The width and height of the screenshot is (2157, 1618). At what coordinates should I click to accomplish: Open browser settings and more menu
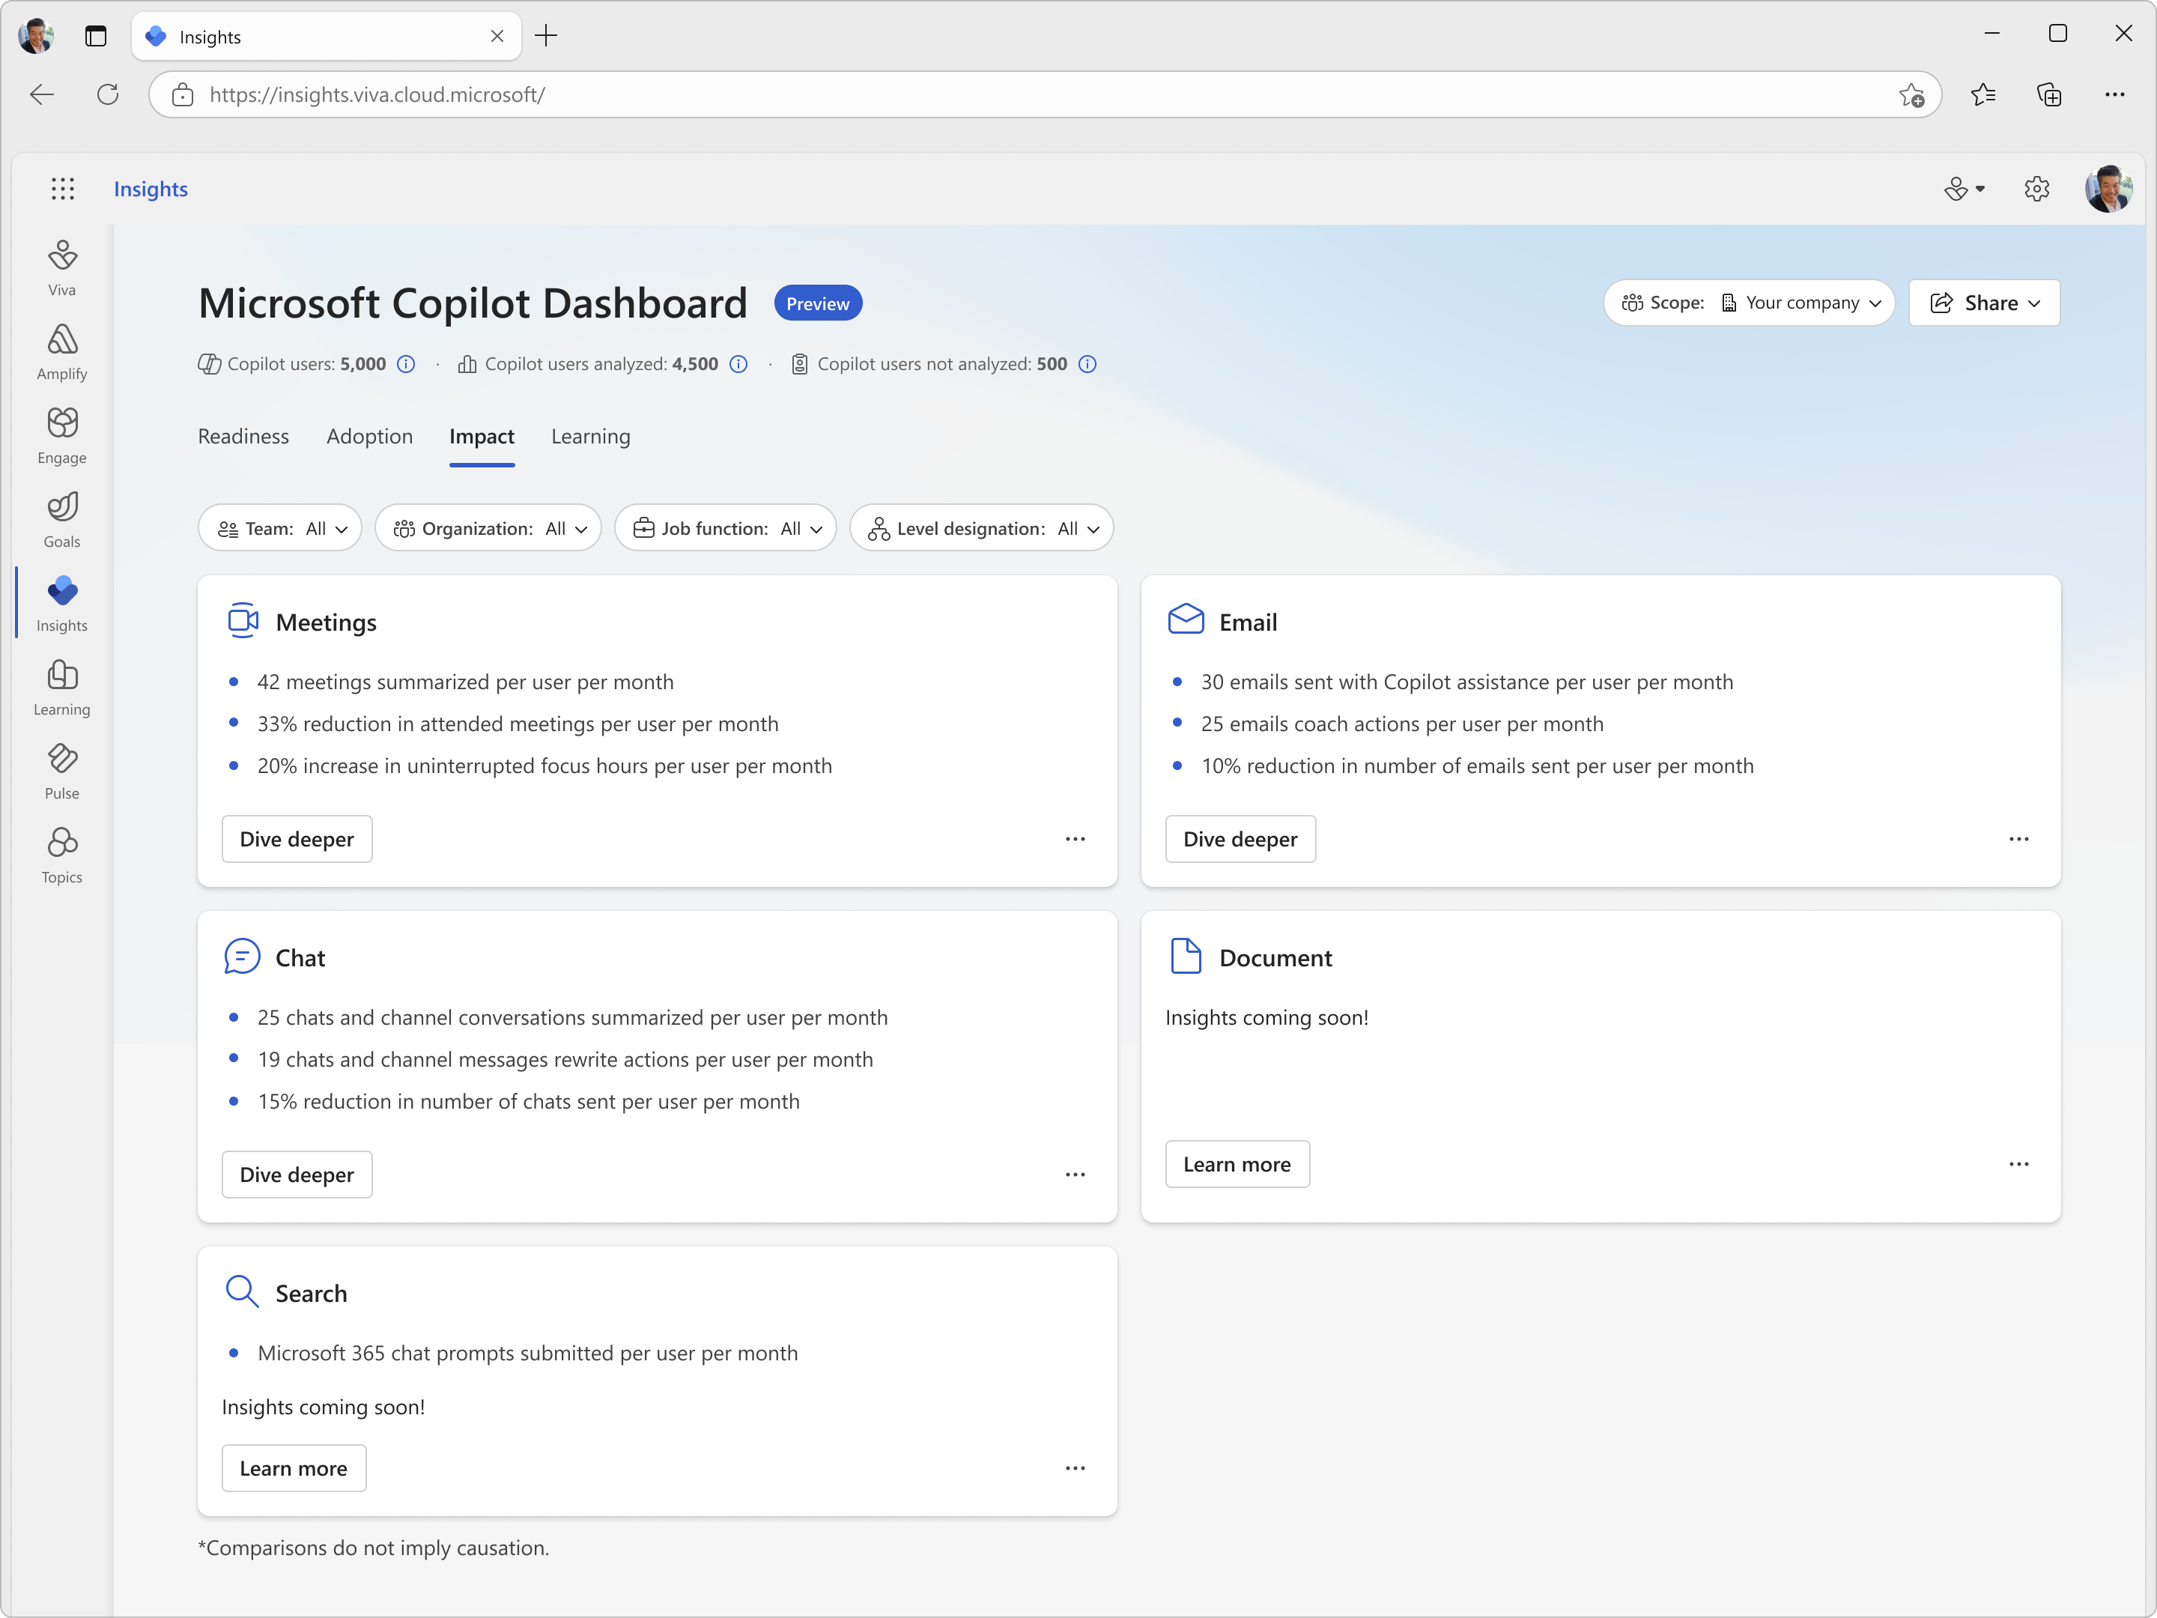point(2114,94)
